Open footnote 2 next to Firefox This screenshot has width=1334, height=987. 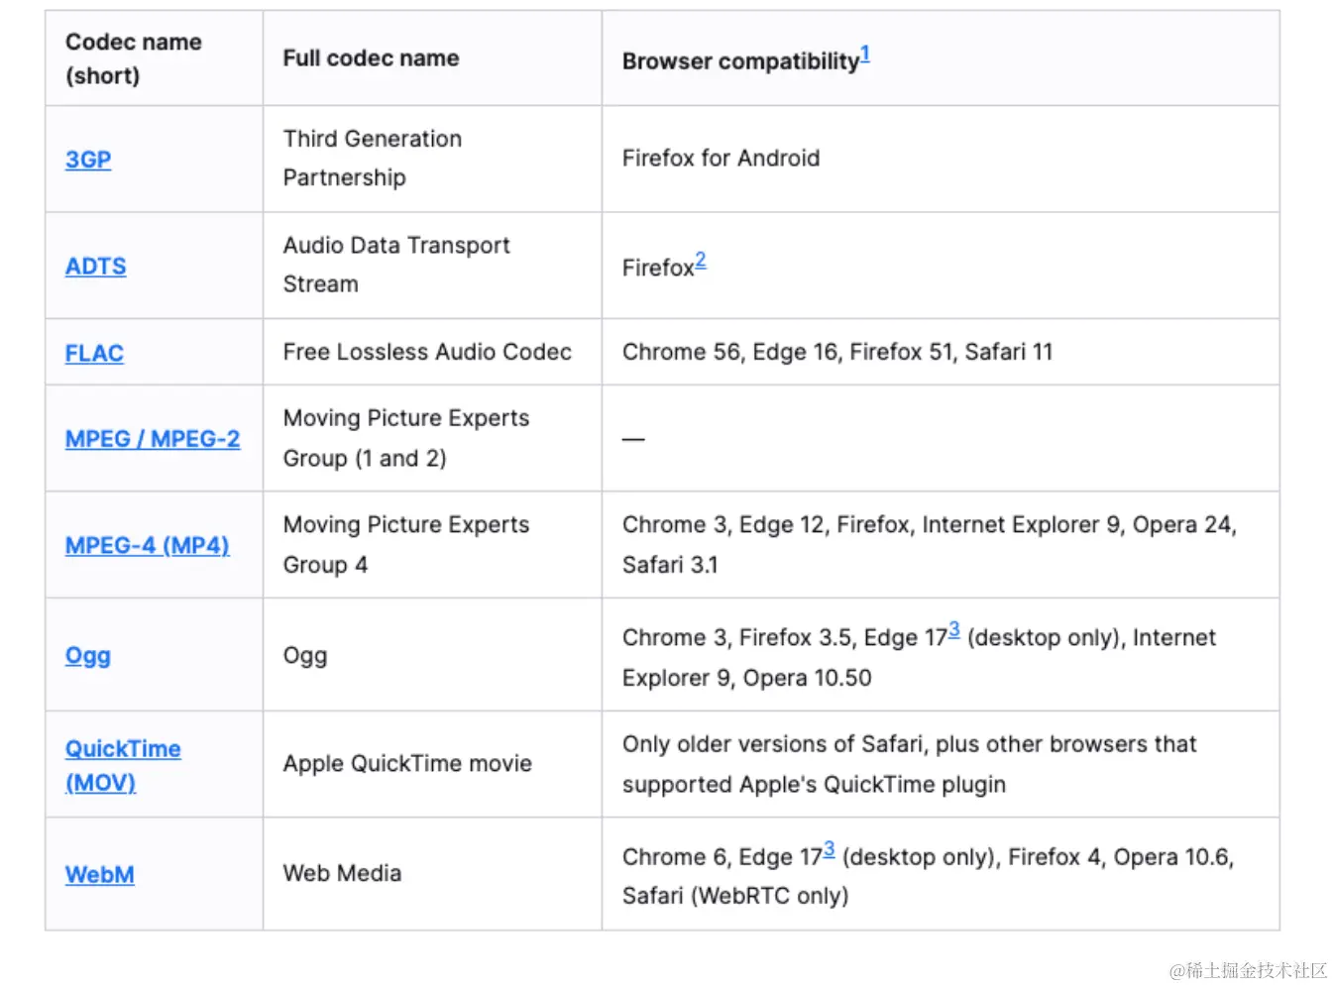pos(701,260)
